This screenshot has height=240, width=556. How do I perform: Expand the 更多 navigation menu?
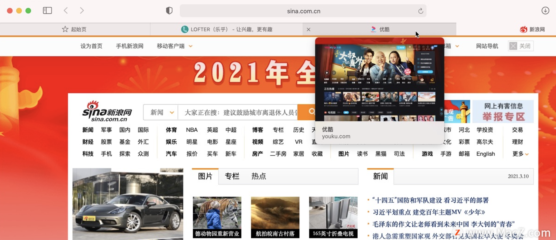pyautogui.click(x=520, y=154)
